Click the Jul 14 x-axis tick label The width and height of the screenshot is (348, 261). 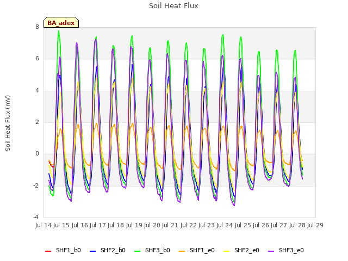[43, 225]
